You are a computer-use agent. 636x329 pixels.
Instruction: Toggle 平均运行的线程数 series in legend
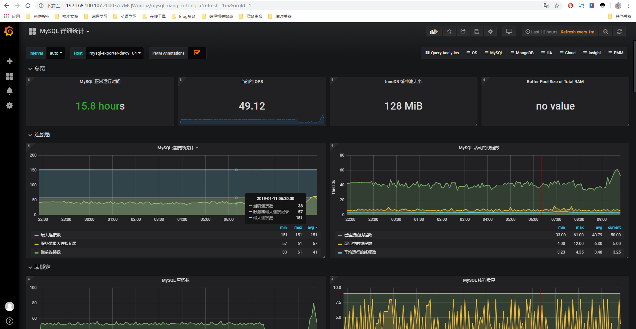click(x=360, y=252)
